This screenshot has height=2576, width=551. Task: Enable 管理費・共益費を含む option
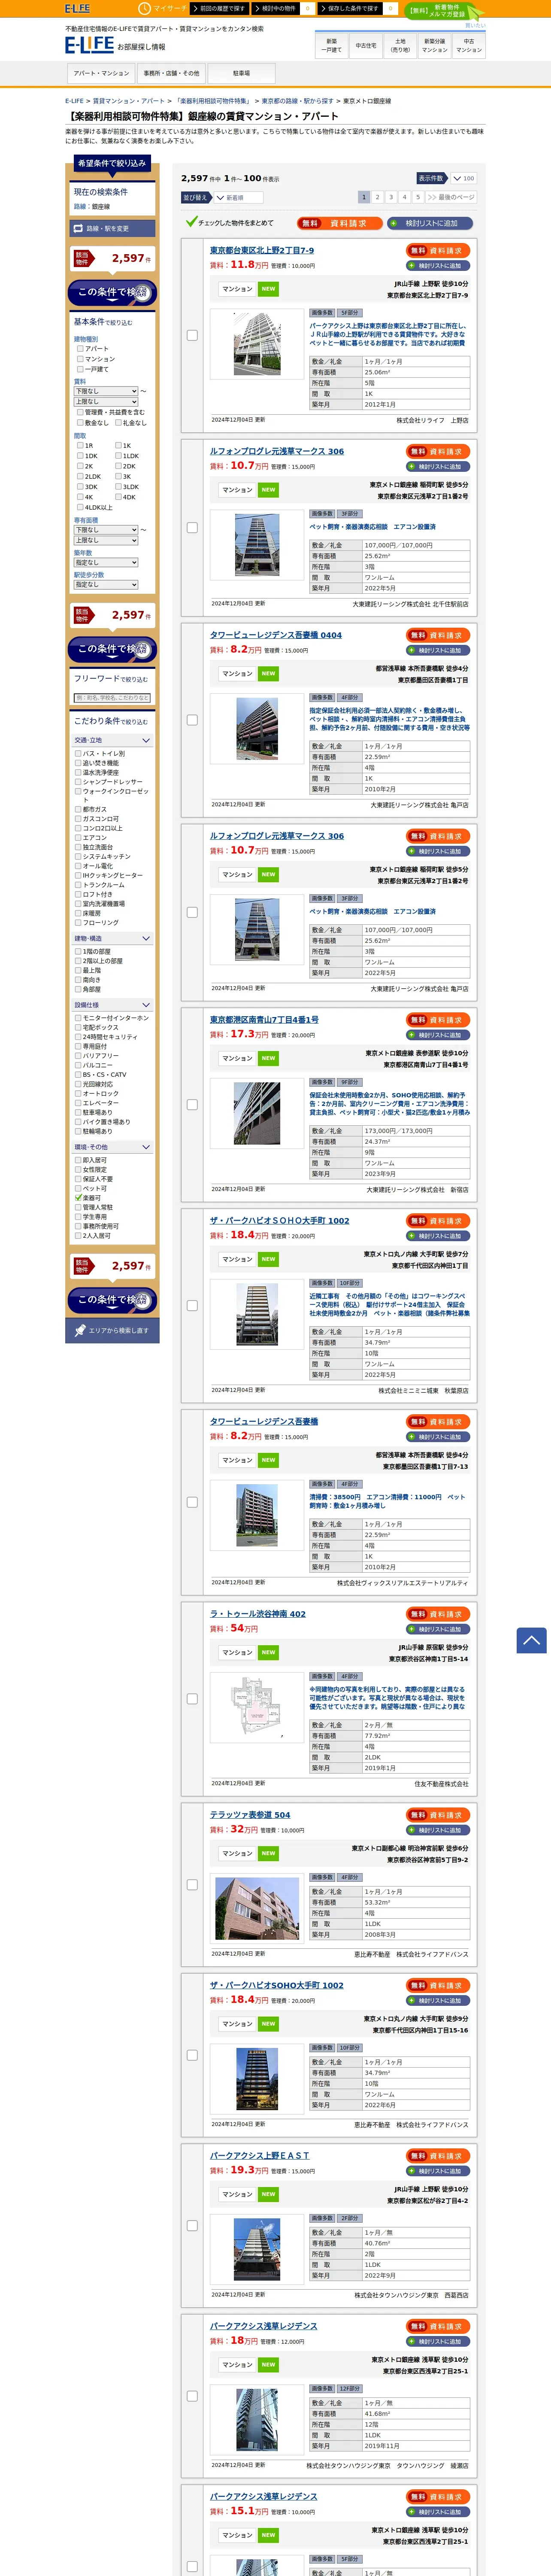point(80,412)
